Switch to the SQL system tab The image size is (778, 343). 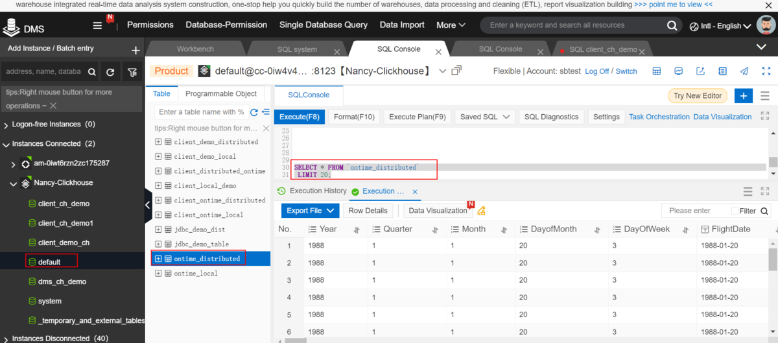point(297,49)
